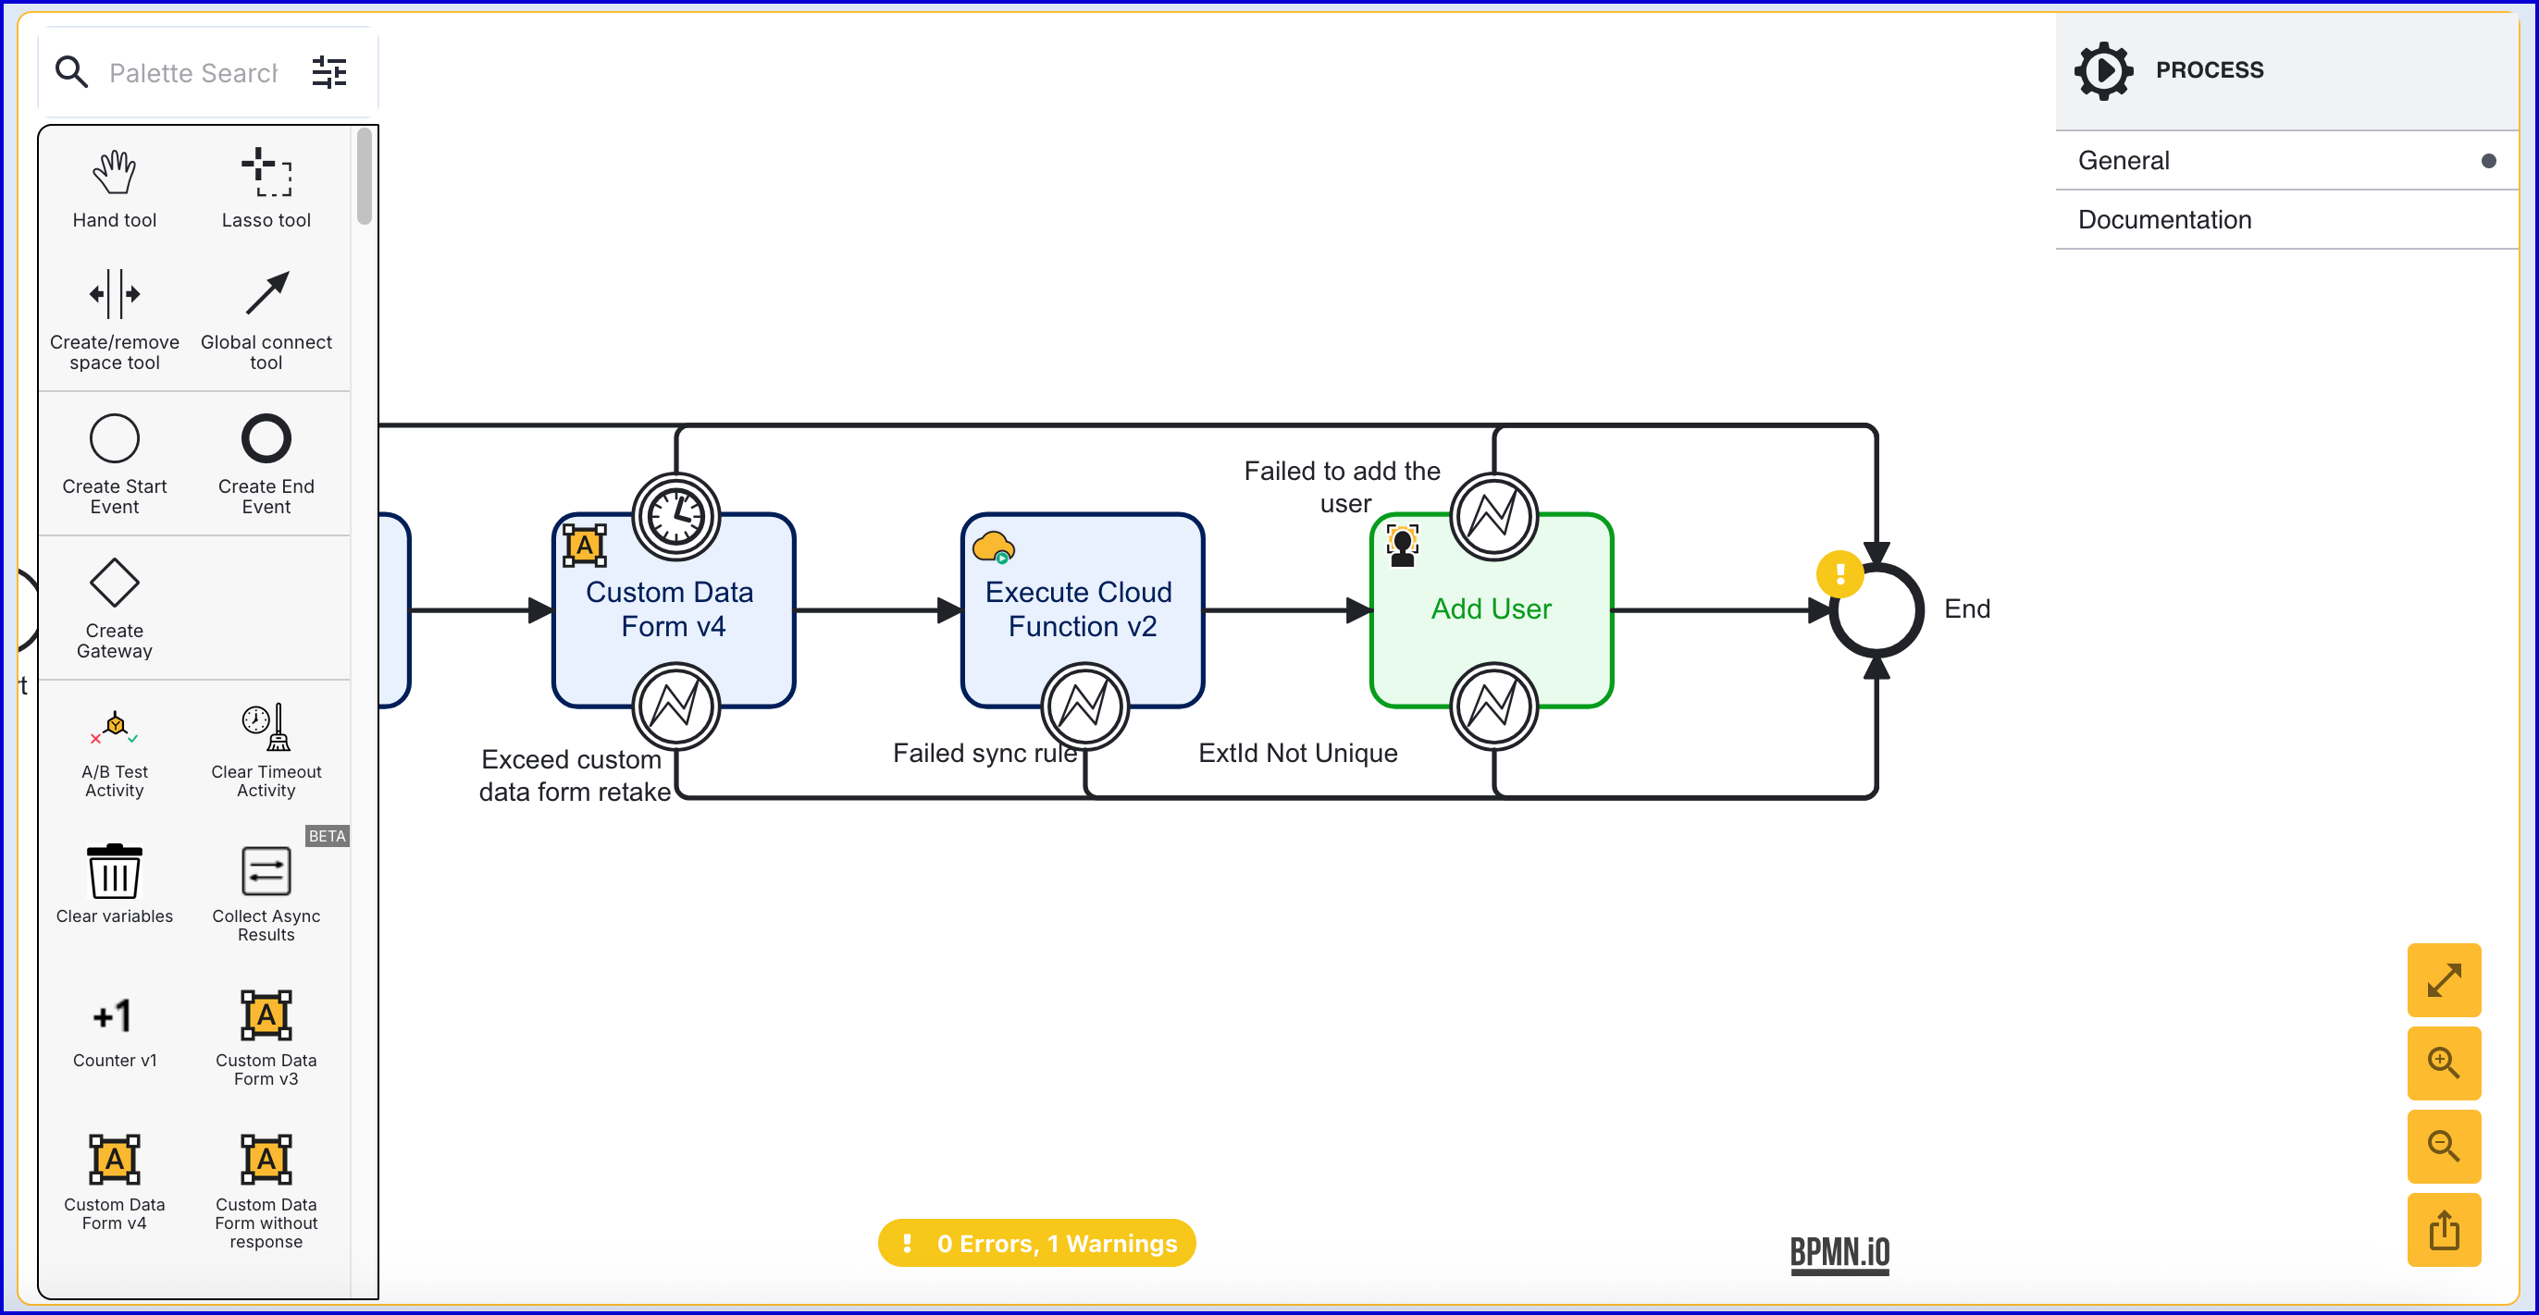Select Create Gateway diamond
Image resolution: width=2539 pixels, height=1315 pixels.
pos(115,584)
